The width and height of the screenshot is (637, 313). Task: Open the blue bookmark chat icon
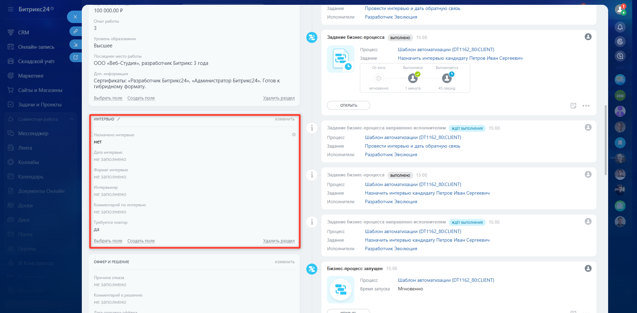click(x=620, y=143)
